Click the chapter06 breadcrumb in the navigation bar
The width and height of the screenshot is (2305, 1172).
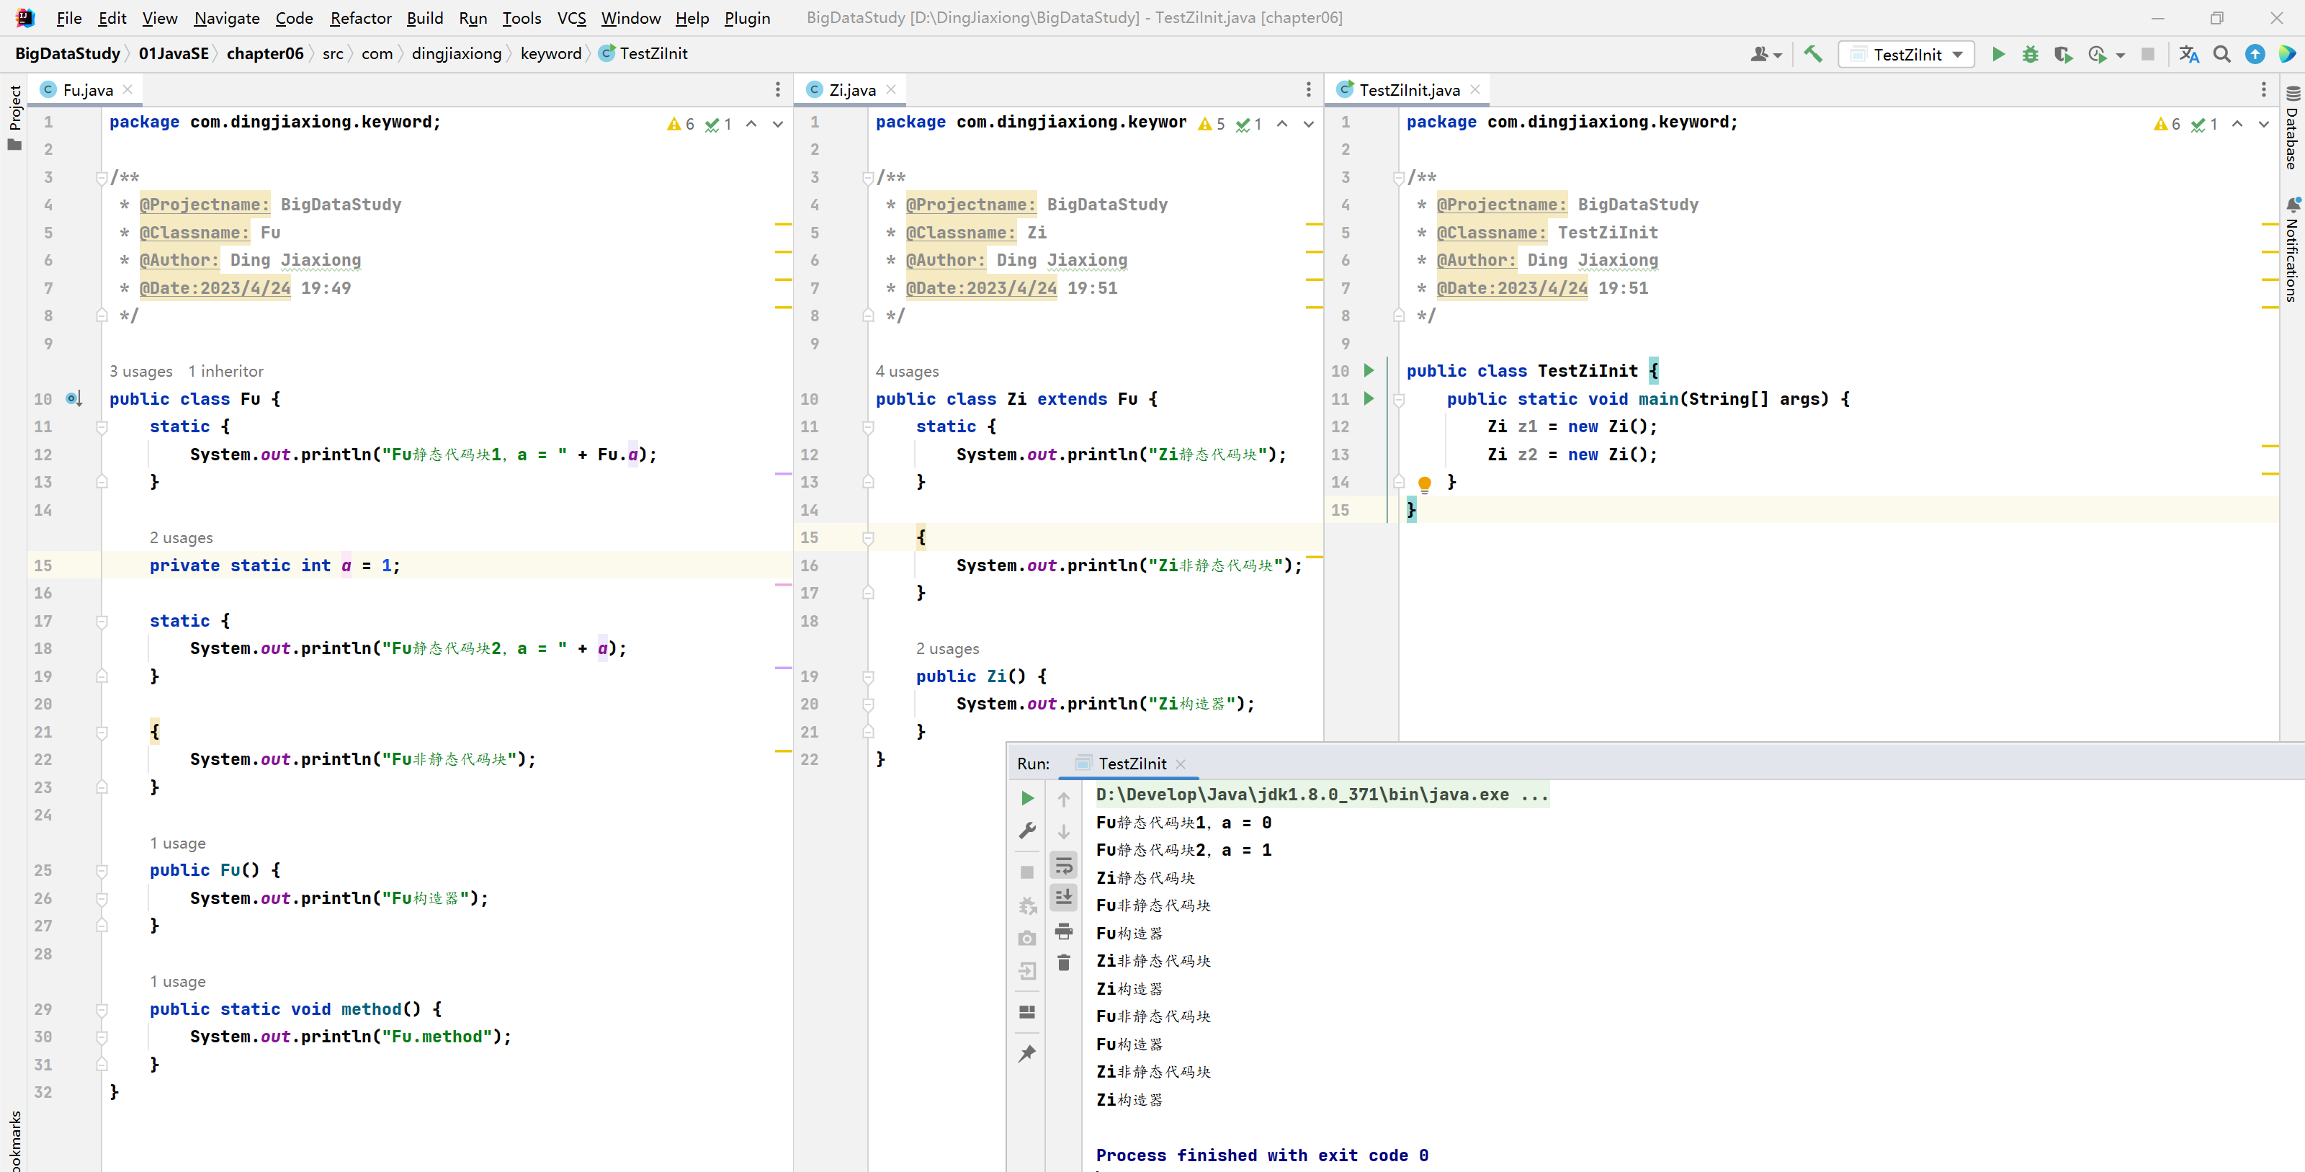[x=265, y=54]
